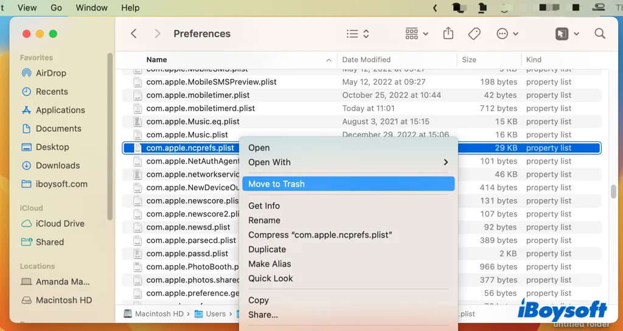Expand the Open With submenu
This screenshot has width=623, height=331.
tap(348, 162)
